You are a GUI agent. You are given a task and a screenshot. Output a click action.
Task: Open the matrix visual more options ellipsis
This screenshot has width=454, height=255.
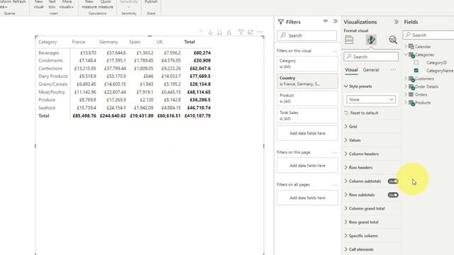[260, 32]
